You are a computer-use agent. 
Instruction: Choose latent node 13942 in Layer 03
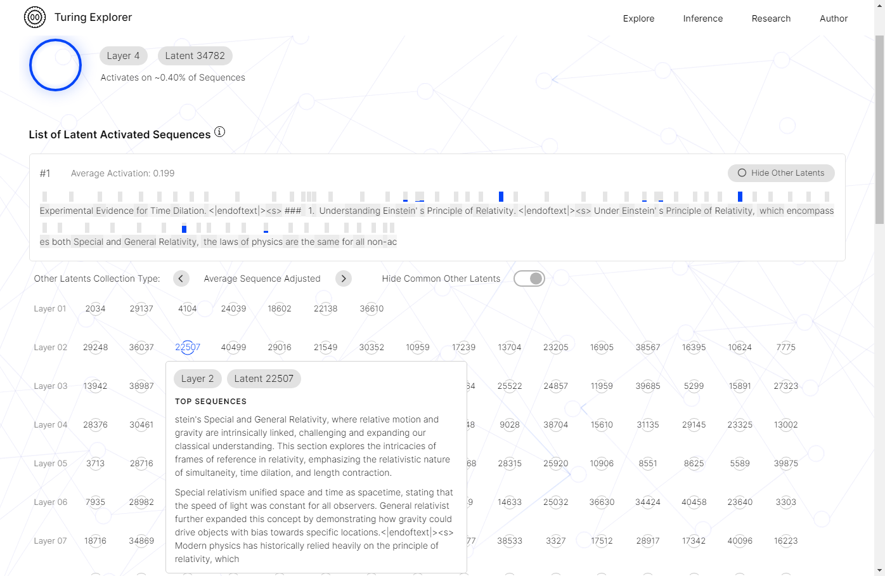(x=95, y=386)
